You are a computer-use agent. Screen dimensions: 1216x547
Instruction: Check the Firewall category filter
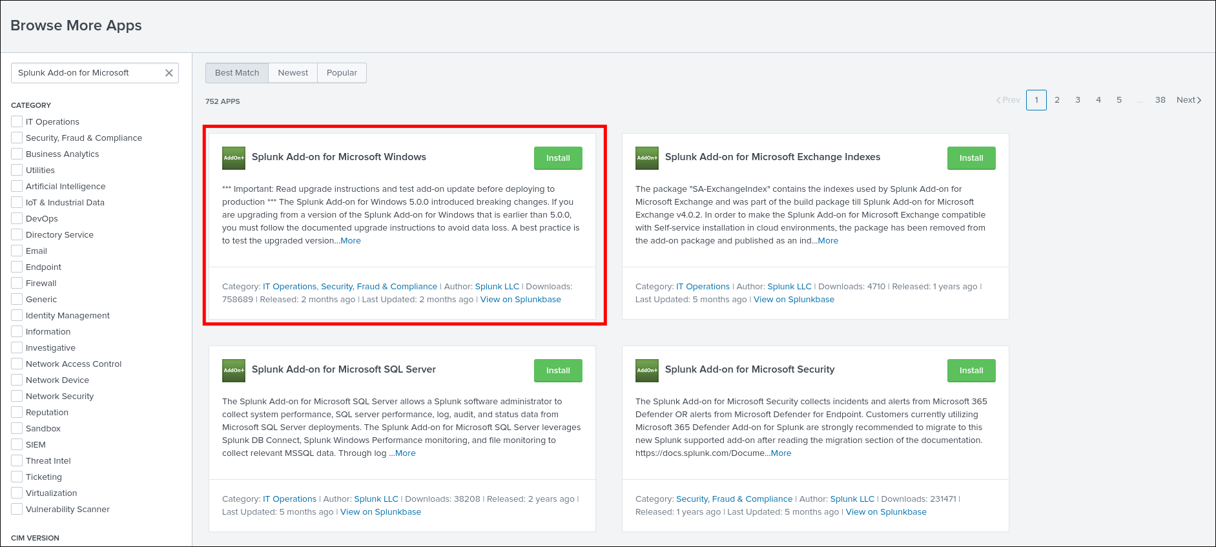[17, 283]
